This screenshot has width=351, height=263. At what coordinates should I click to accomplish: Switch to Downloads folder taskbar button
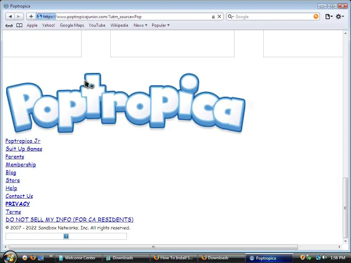126,258
